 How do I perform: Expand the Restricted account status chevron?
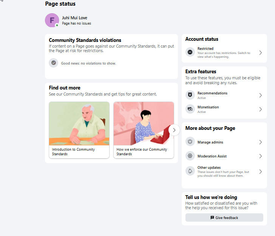click(x=260, y=52)
